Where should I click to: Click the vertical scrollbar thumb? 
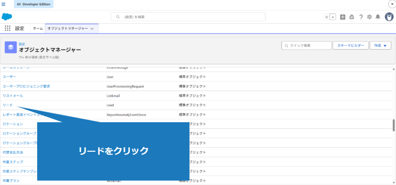pos(394,125)
